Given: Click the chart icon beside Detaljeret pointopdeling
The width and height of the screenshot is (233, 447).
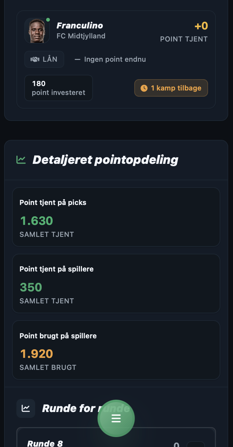Looking at the screenshot, I should click(21, 160).
